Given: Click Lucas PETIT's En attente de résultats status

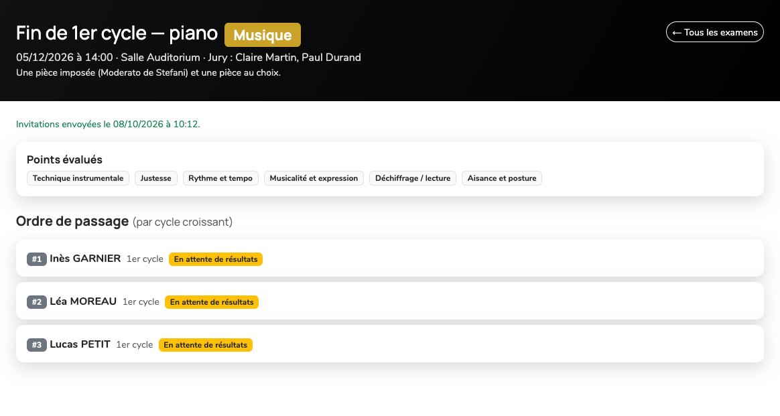Looking at the screenshot, I should click(206, 344).
